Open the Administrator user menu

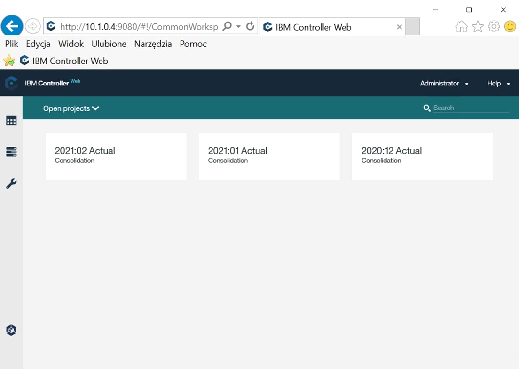[x=444, y=84]
